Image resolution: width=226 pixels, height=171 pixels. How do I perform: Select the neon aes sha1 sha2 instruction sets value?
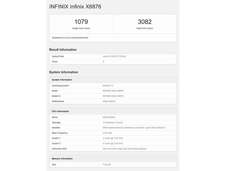point(124,149)
